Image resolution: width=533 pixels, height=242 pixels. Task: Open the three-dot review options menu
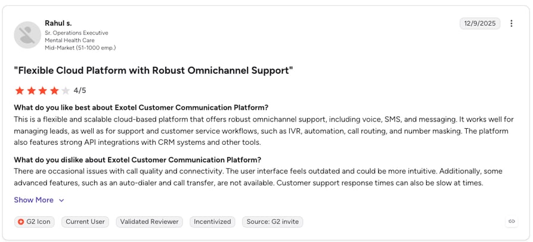[512, 23]
